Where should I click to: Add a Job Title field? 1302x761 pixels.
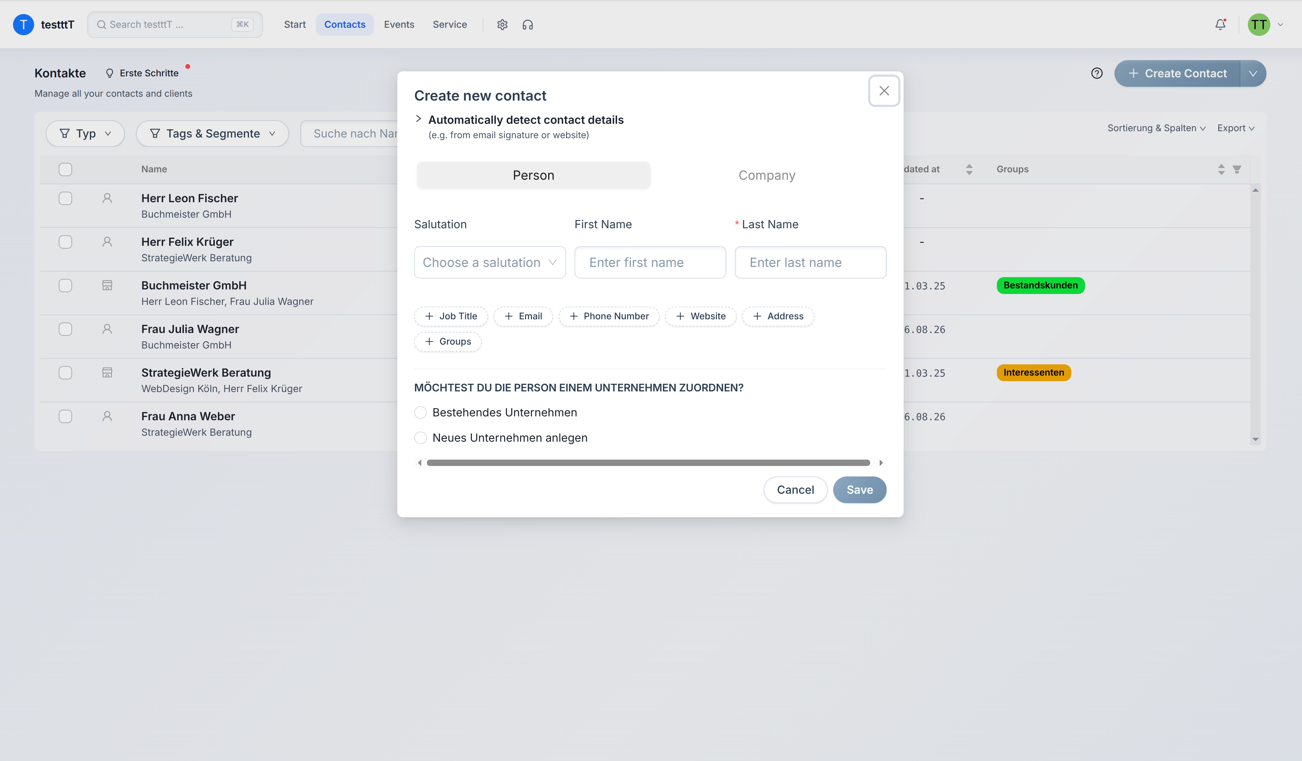click(x=450, y=316)
